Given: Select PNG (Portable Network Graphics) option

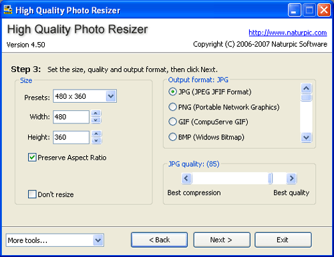Looking at the screenshot, I should (x=224, y=107).
